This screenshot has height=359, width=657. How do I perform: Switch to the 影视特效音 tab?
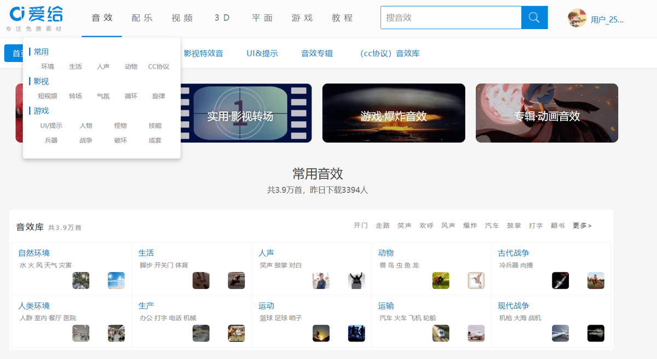click(x=203, y=54)
